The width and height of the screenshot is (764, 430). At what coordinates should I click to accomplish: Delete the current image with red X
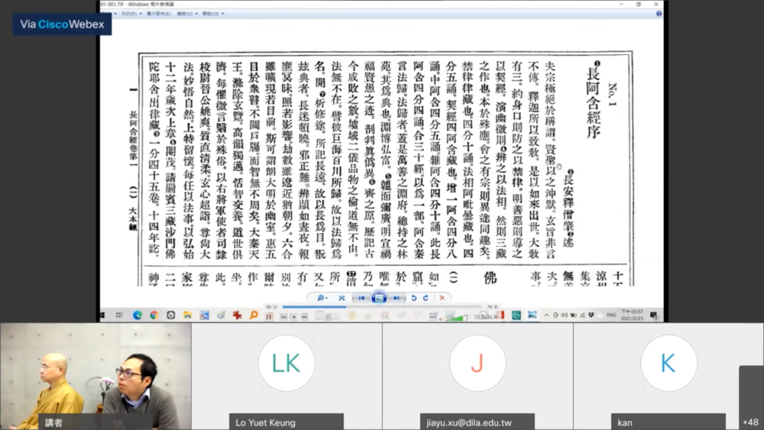pos(442,298)
